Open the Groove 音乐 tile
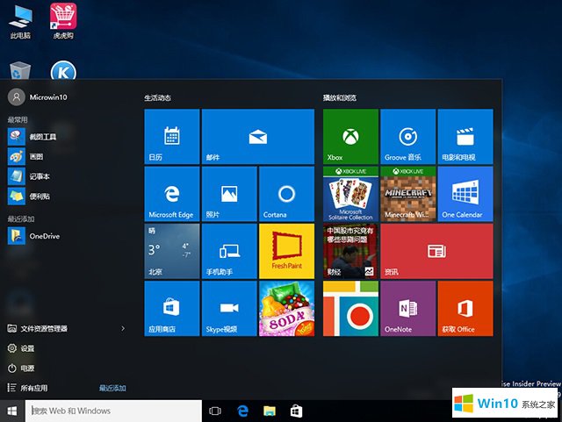The height and width of the screenshot is (422, 562). point(407,137)
